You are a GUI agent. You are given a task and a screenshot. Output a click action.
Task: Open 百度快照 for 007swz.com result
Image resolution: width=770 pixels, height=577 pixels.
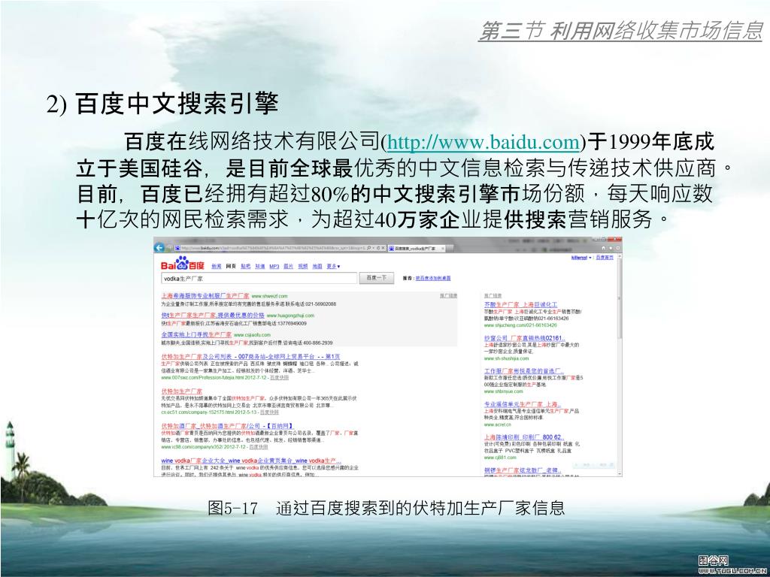[279, 377]
